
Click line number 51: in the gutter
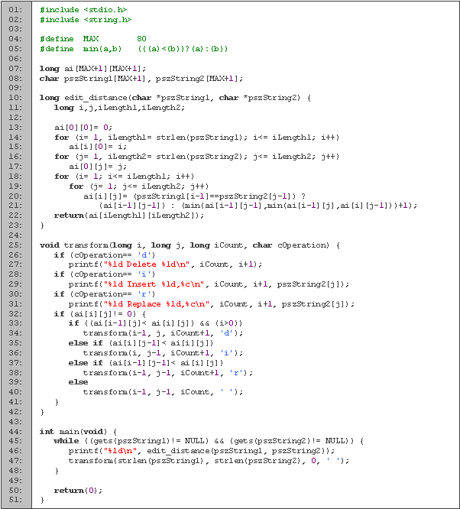(x=15, y=500)
